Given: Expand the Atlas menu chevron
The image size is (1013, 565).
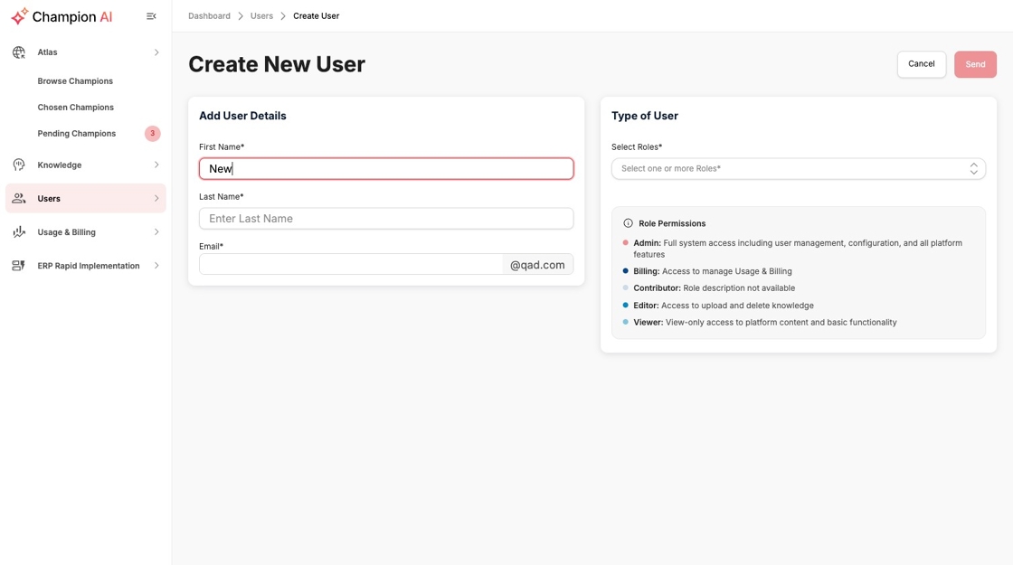Looking at the screenshot, I should 156,52.
